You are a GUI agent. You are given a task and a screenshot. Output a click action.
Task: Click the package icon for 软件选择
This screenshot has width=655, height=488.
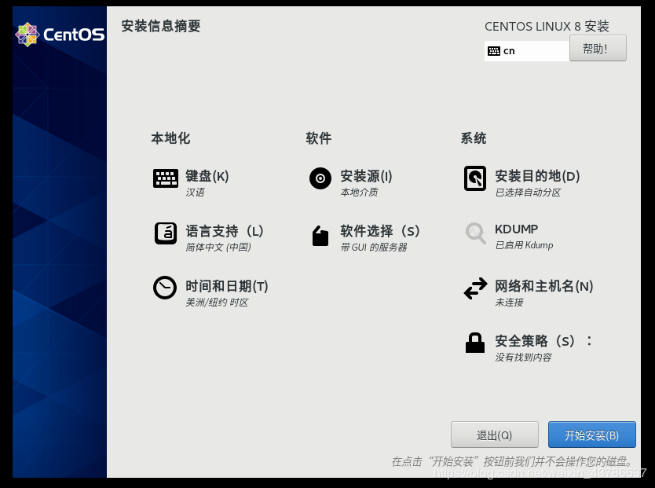tap(320, 236)
